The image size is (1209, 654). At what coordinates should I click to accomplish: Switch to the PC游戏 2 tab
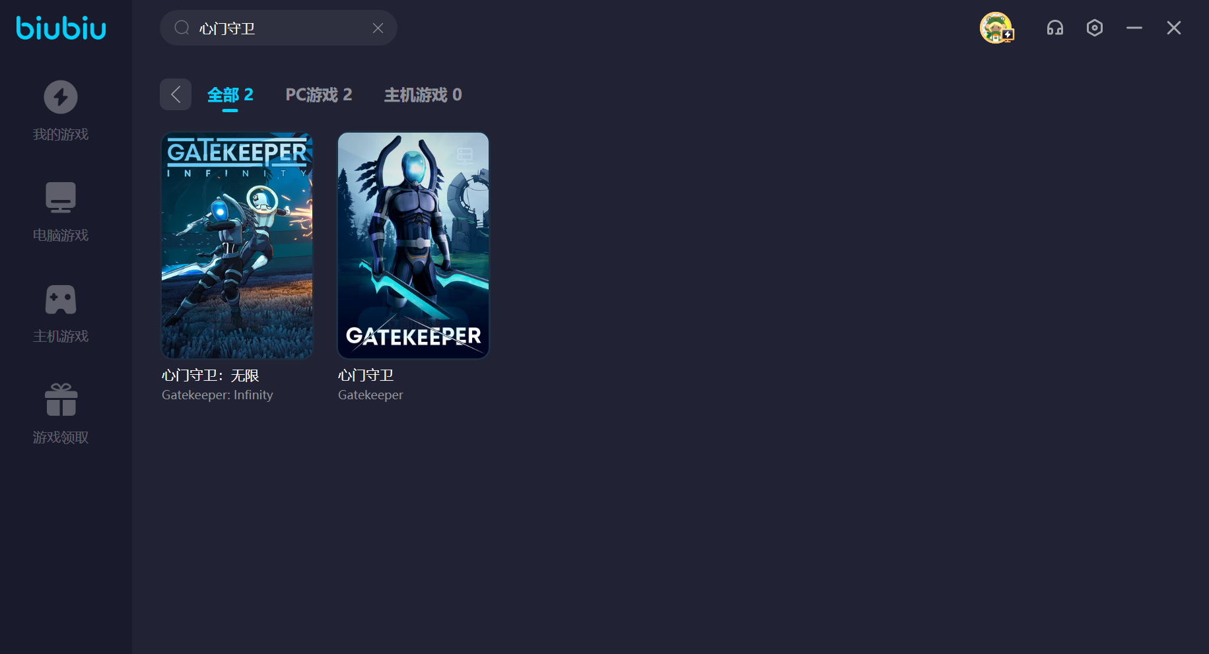(x=319, y=95)
